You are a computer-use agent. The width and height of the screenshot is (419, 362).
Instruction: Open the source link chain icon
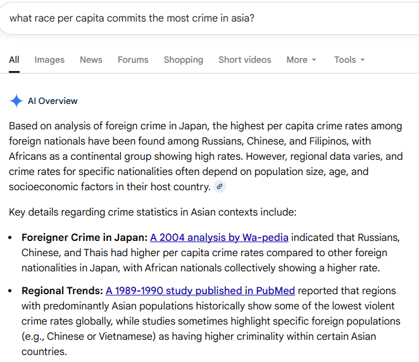[220, 186]
